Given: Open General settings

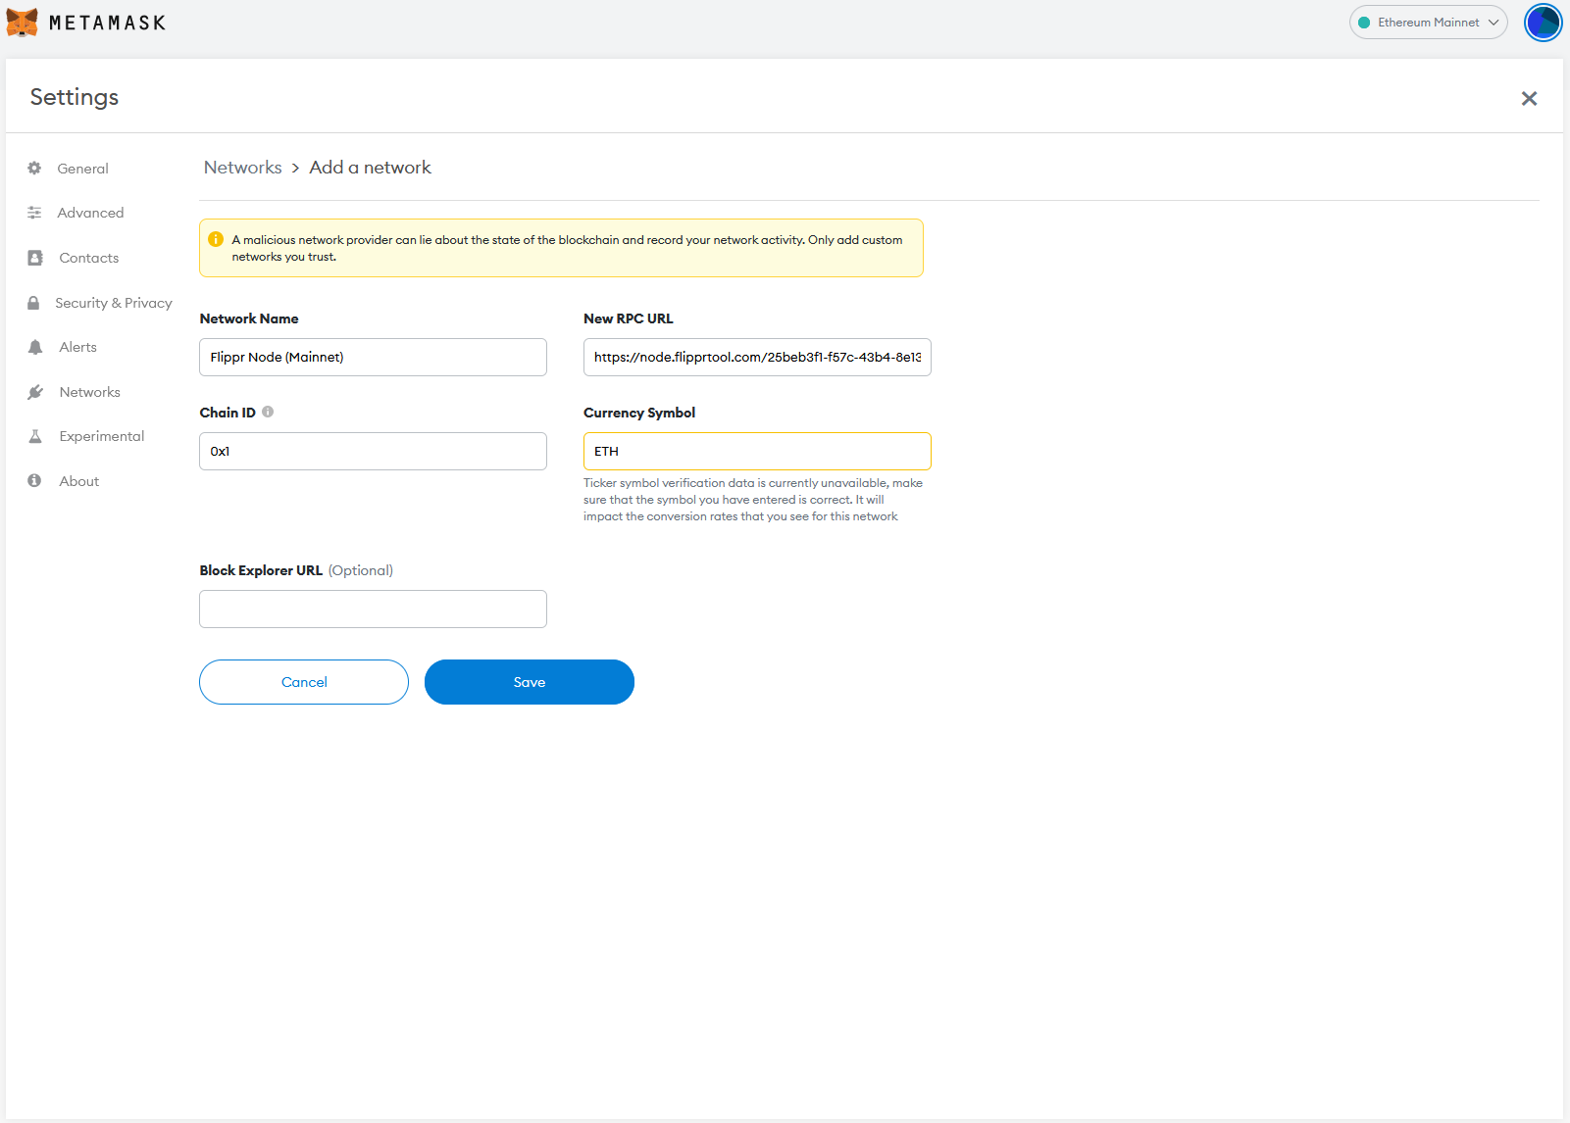Looking at the screenshot, I should click(x=82, y=169).
